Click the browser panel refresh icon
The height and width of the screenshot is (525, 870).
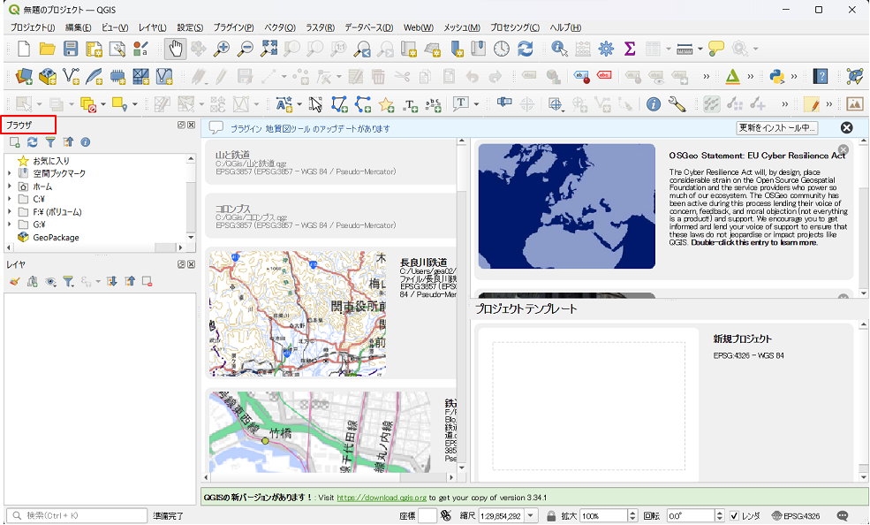coord(32,141)
